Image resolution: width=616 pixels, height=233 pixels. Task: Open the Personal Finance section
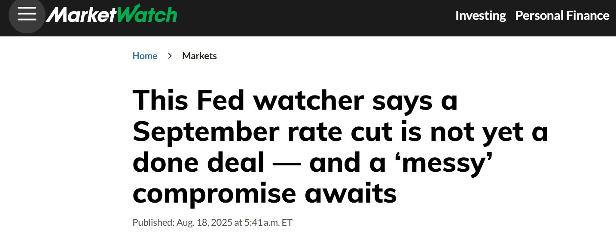tap(562, 15)
